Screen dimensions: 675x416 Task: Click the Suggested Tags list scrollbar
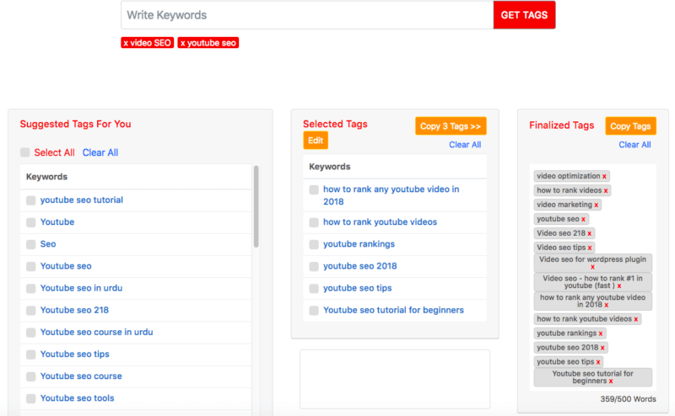(x=256, y=207)
